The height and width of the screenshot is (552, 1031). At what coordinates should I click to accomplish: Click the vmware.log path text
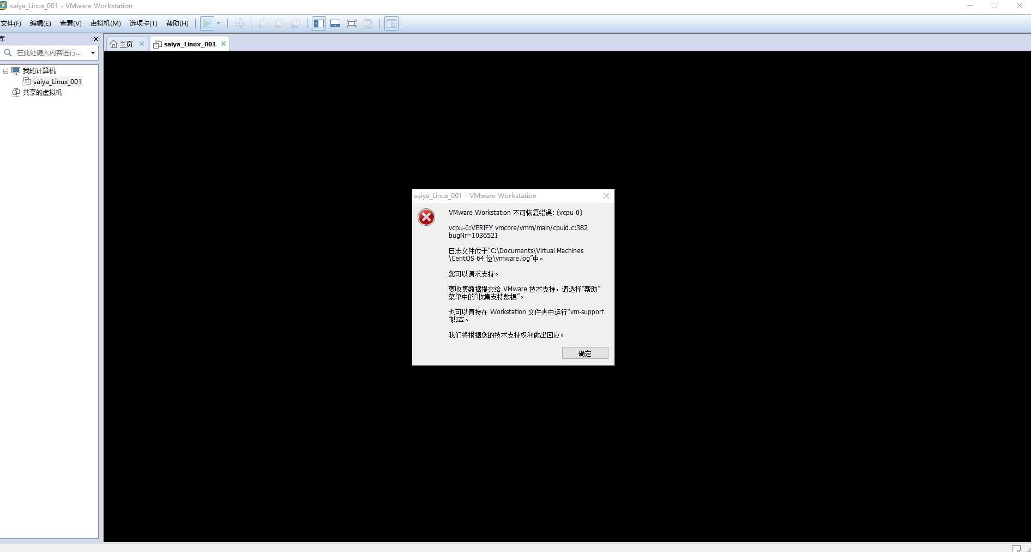tap(516, 255)
